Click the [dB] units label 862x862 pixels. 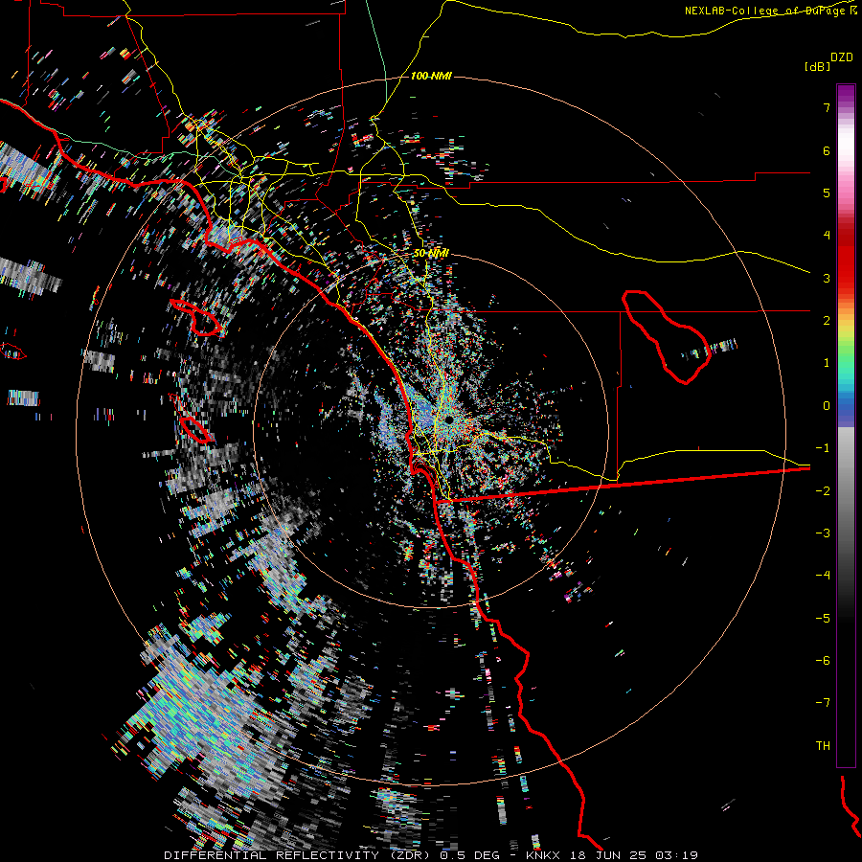[x=818, y=66]
